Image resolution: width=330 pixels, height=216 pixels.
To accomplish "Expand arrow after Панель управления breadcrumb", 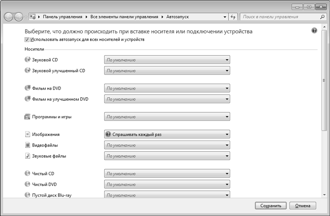I will point(86,17).
